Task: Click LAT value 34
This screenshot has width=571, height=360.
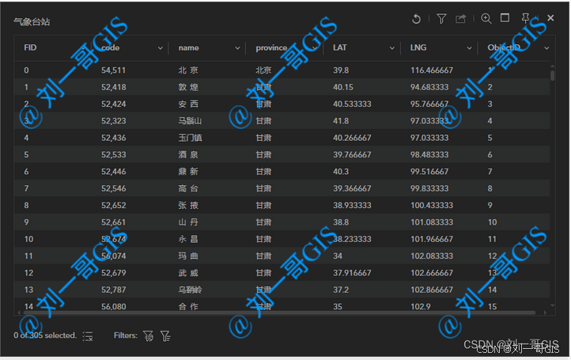Action: [x=338, y=256]
